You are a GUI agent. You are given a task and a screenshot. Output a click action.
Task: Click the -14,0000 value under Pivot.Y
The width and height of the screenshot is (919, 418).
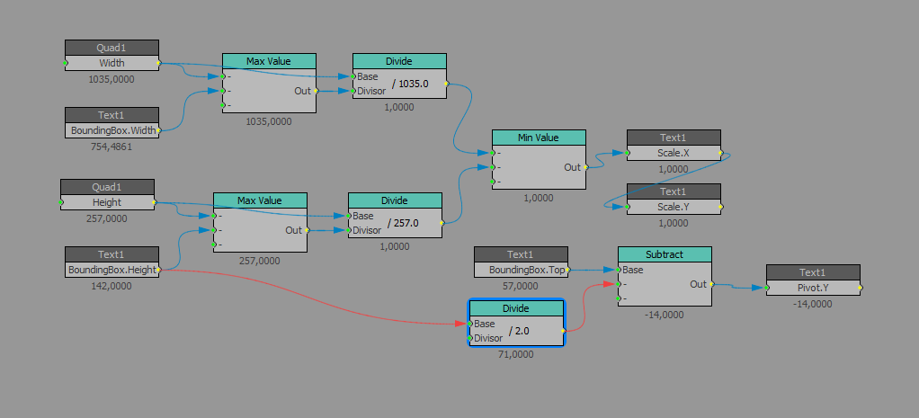(x=812, y=304)
